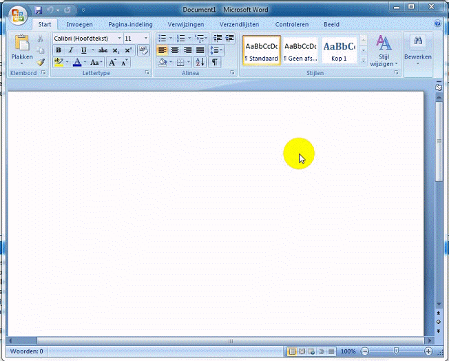The image size is (449, 361).
Task: Apply the font color A button
Action: click(77, 62)
